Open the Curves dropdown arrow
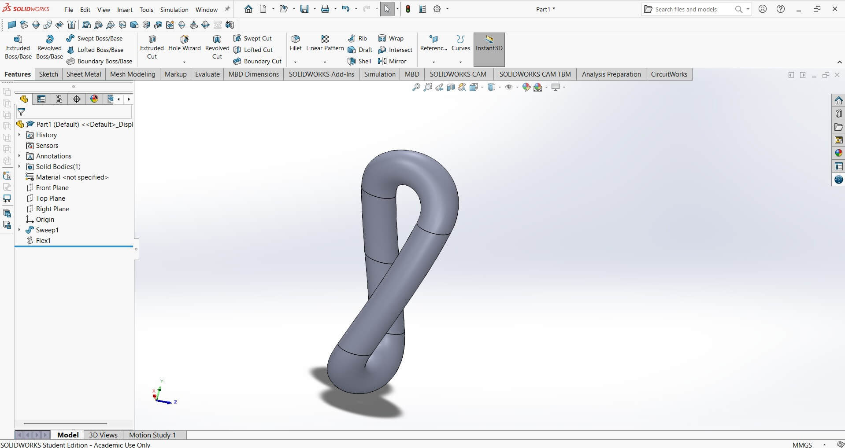Image resolution: width=845 pixels, height=448 pixels. (x=461, y=62)
